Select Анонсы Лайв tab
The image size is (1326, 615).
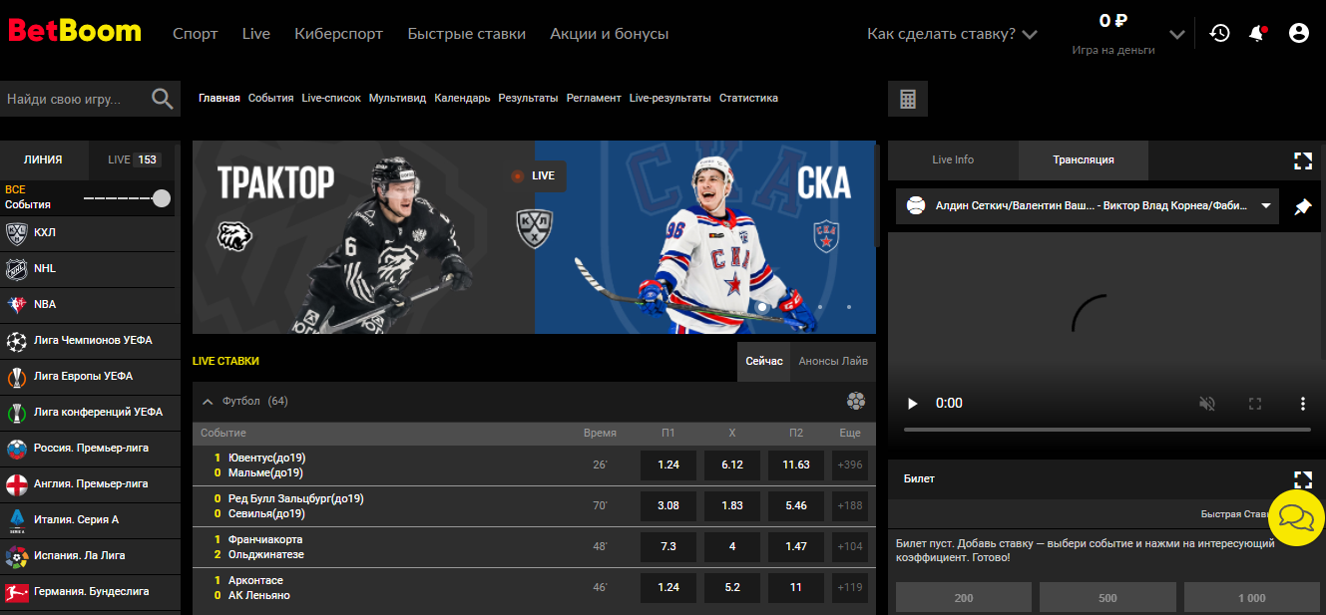[x=833, y=362]
